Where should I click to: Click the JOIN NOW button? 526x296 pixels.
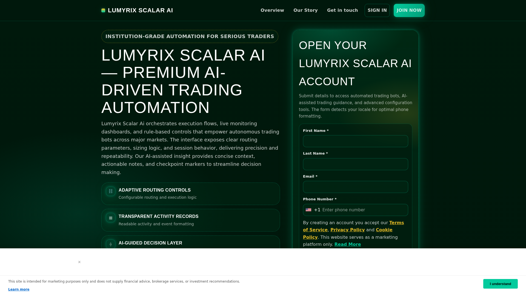pos(409,10)
